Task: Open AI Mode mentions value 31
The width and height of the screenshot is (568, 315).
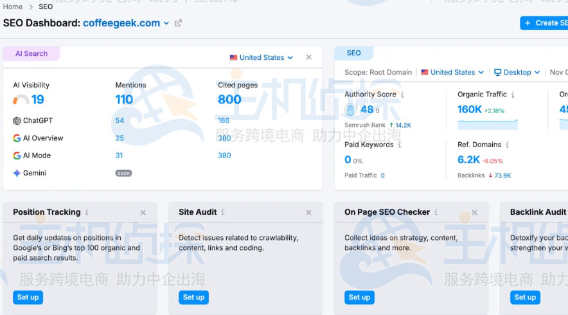Action: [x=119, y=156]
